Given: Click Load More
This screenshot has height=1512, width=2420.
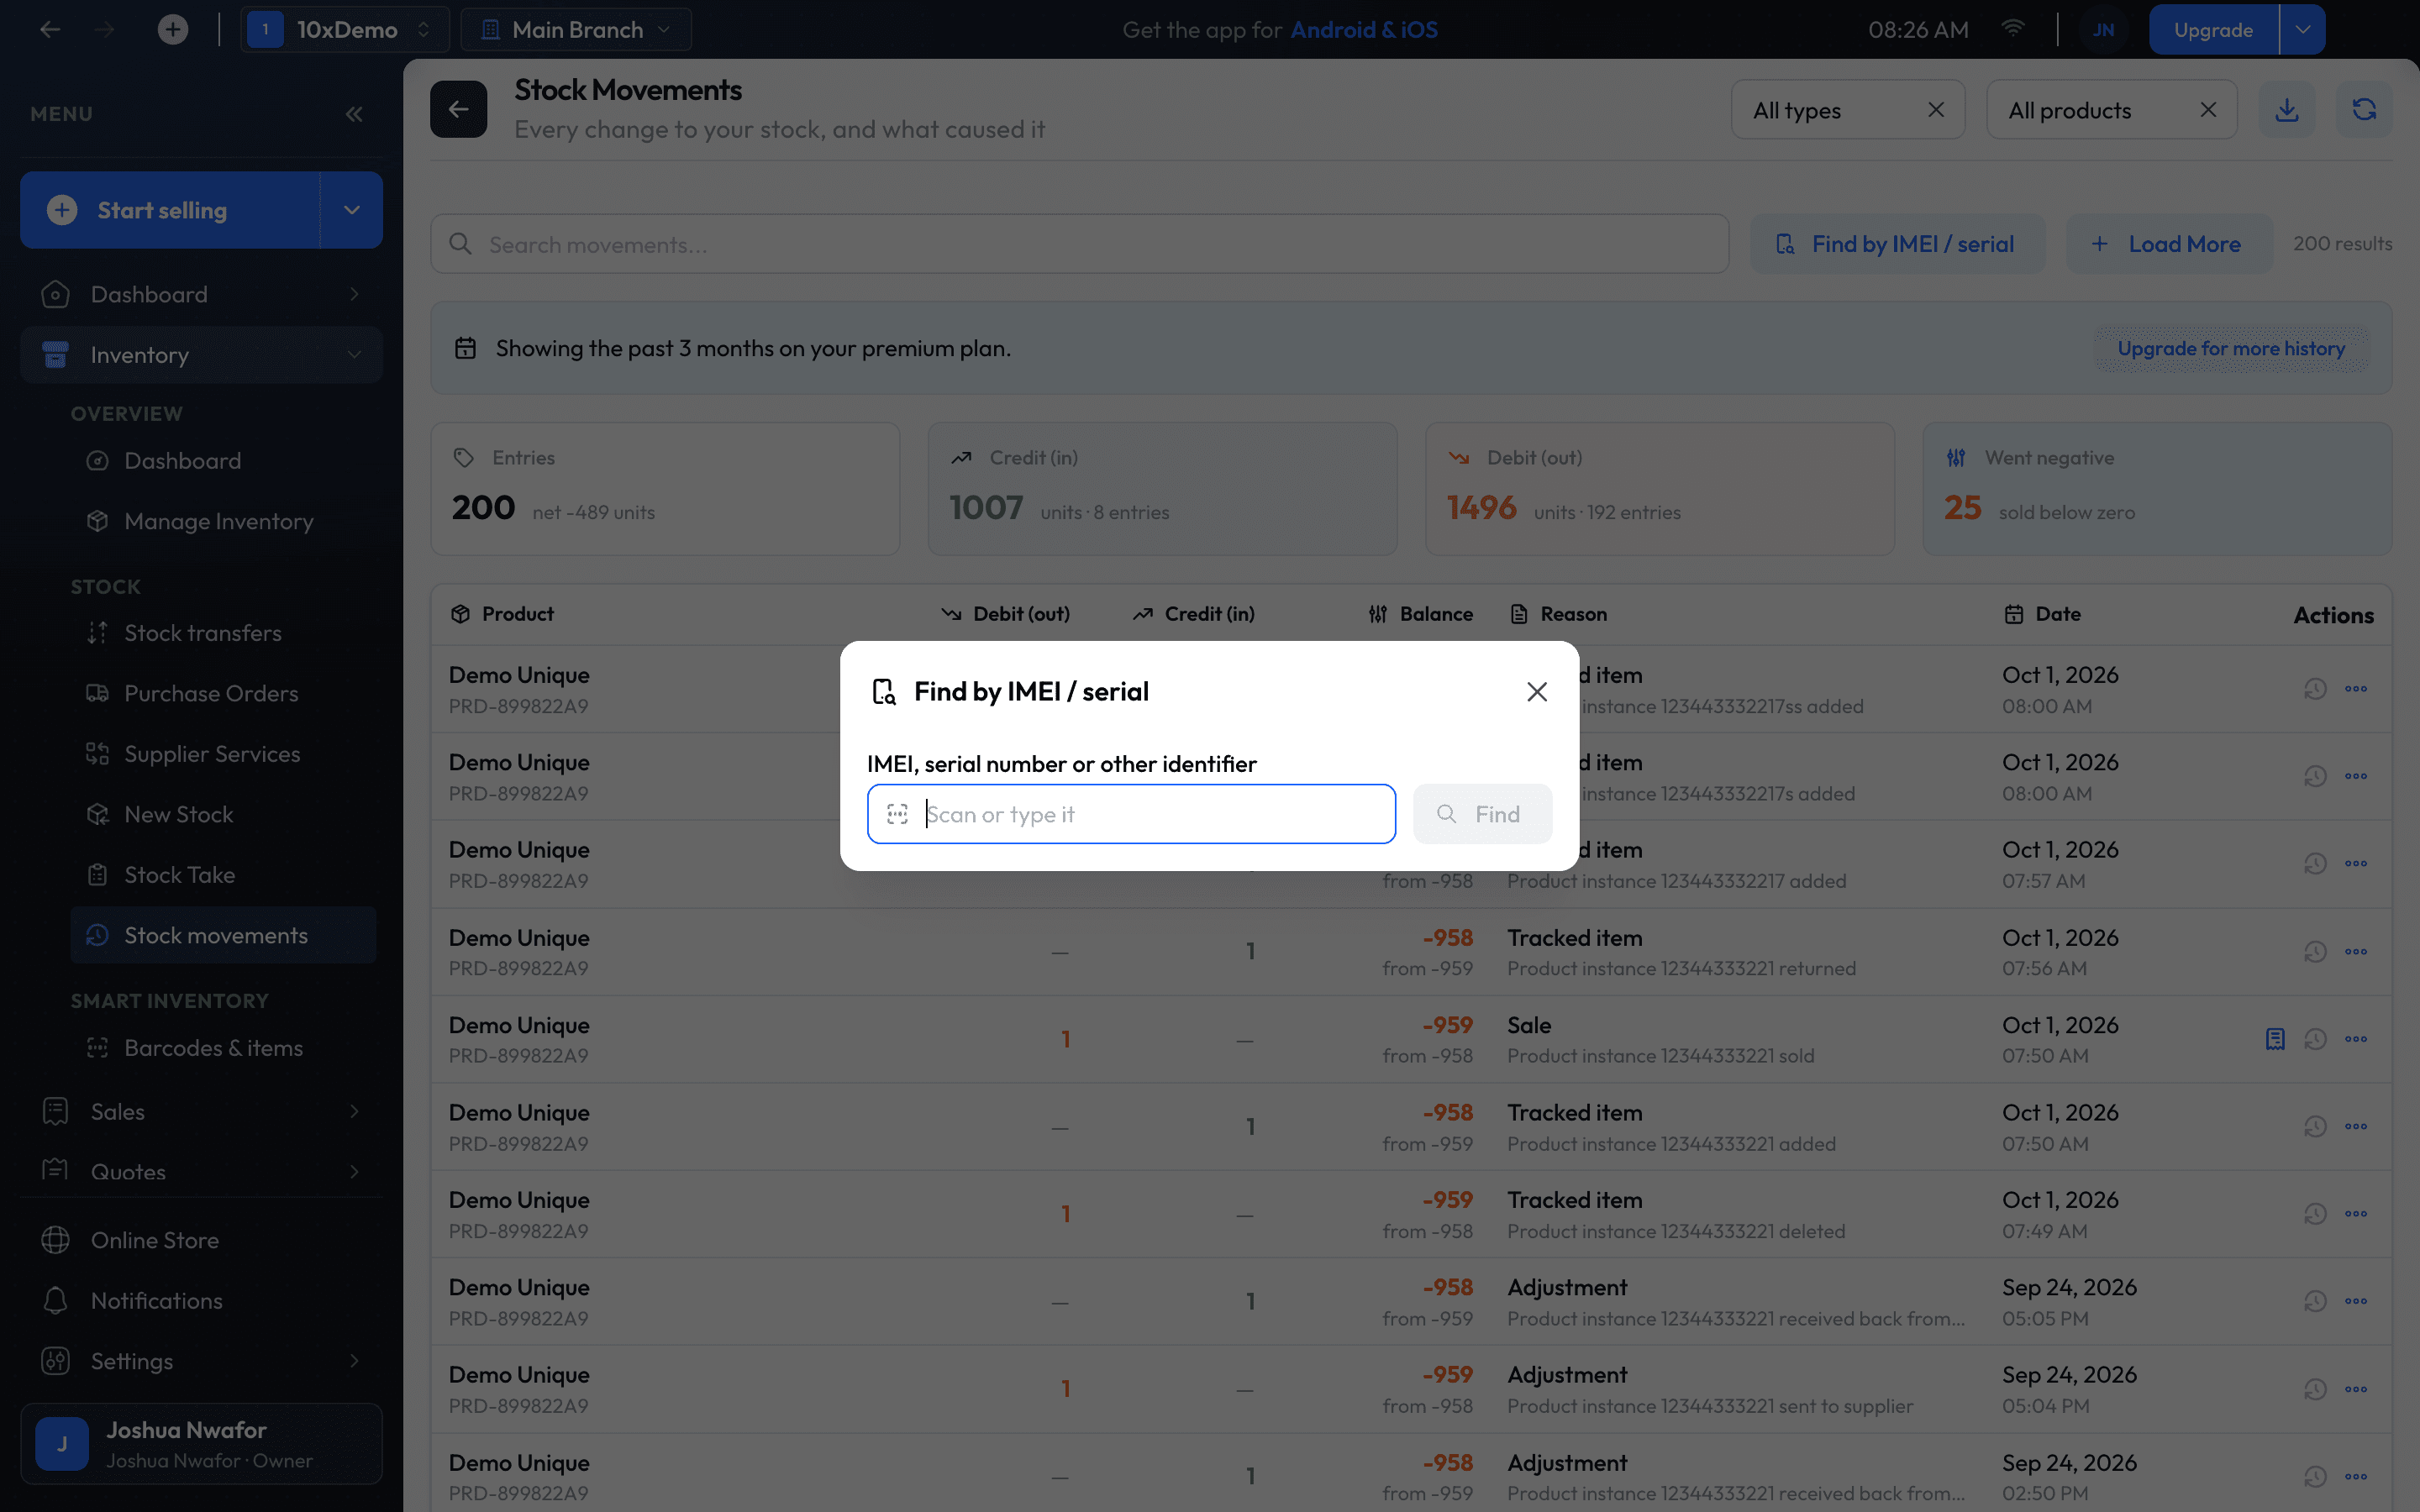Looking at the screenshot, I should click(x=2169, y=244).
